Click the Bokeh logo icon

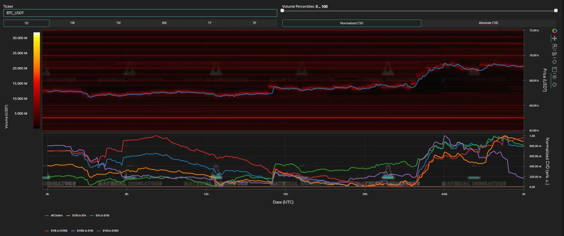tap(555, 31)
